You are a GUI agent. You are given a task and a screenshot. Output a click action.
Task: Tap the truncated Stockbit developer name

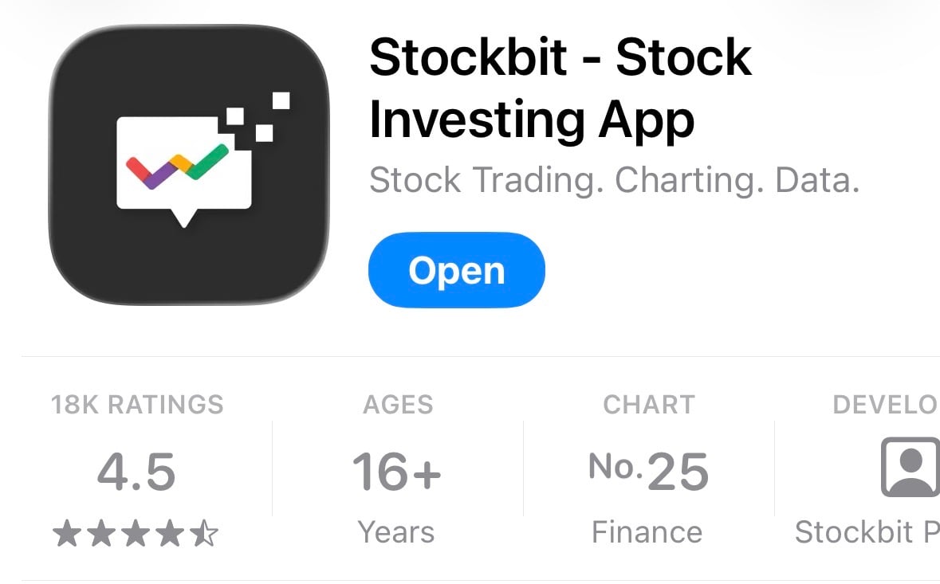click(x=867, y=532)
